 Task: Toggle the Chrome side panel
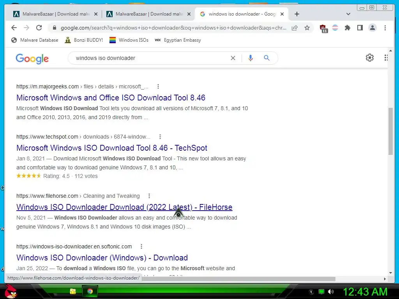360,28
